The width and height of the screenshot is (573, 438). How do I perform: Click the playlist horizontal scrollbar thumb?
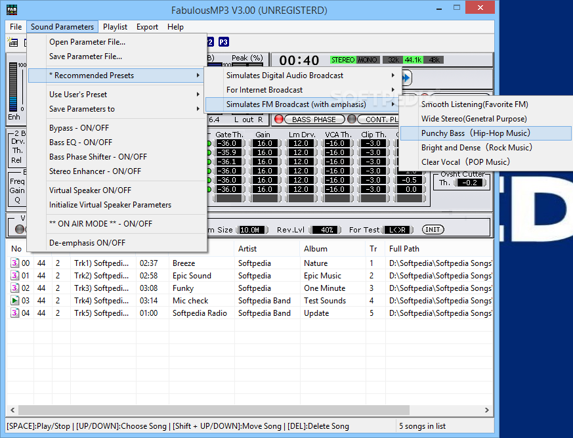(x=214, y=410)
